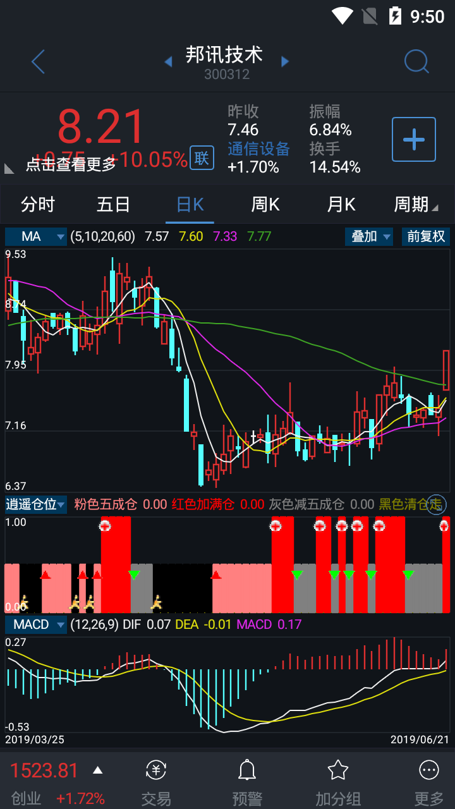Image resolution: width=455 pixels, height=809 pixels.
Task: Select the 五日 tab
Action: pyautogui.click(x=114, y=204)
